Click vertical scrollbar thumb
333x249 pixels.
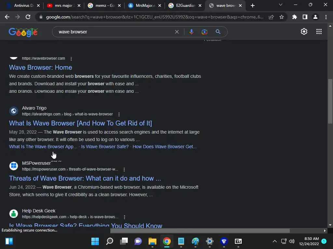tap(330, 101)
